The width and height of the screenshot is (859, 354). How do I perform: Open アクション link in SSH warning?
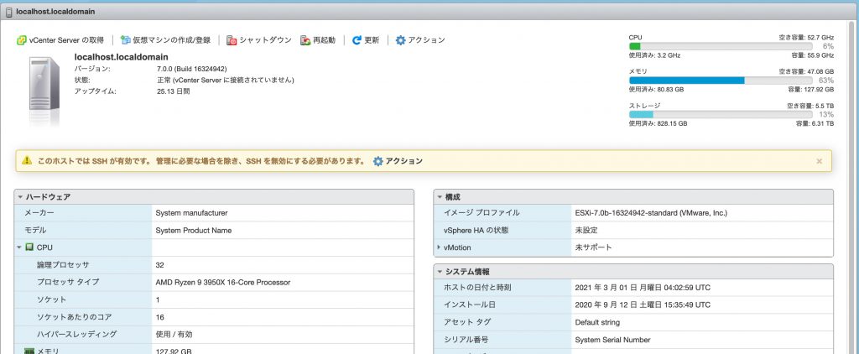(403, 161)
